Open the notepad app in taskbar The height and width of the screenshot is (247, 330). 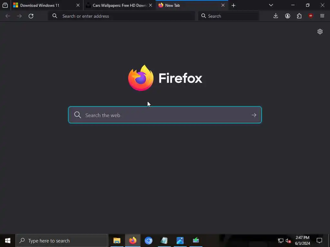pos(164,241)
